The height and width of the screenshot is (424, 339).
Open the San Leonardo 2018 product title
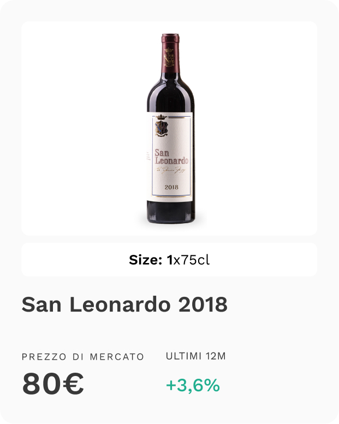click(124, 305)
